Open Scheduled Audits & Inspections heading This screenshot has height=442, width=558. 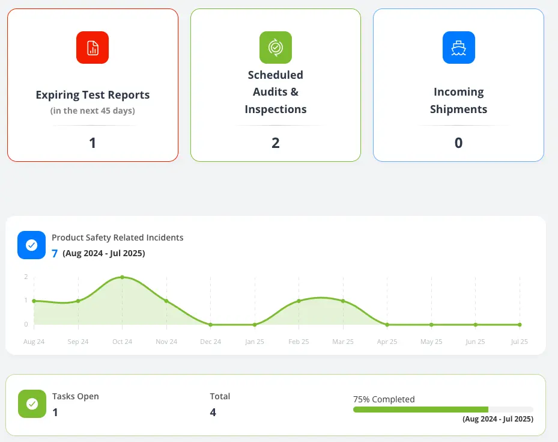pos(275,92)
